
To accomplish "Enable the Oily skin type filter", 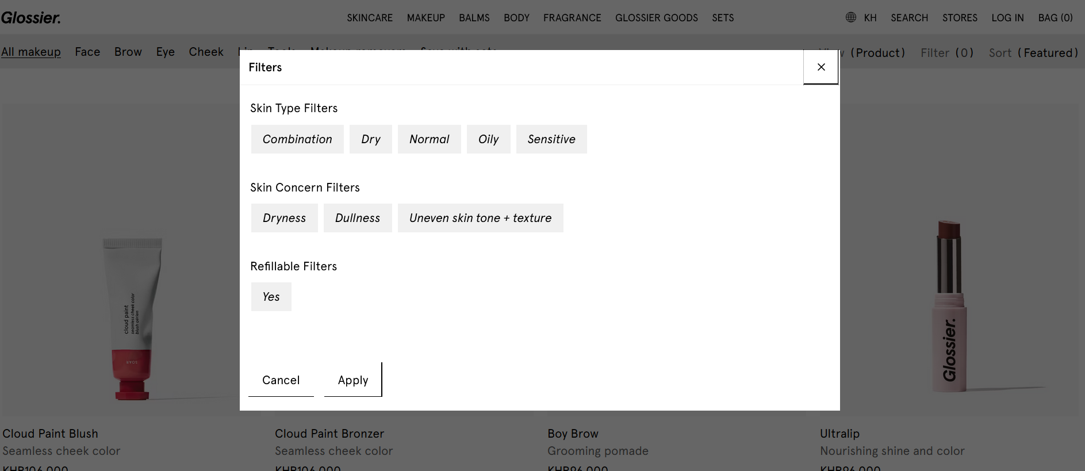I will tap(489, 139).
